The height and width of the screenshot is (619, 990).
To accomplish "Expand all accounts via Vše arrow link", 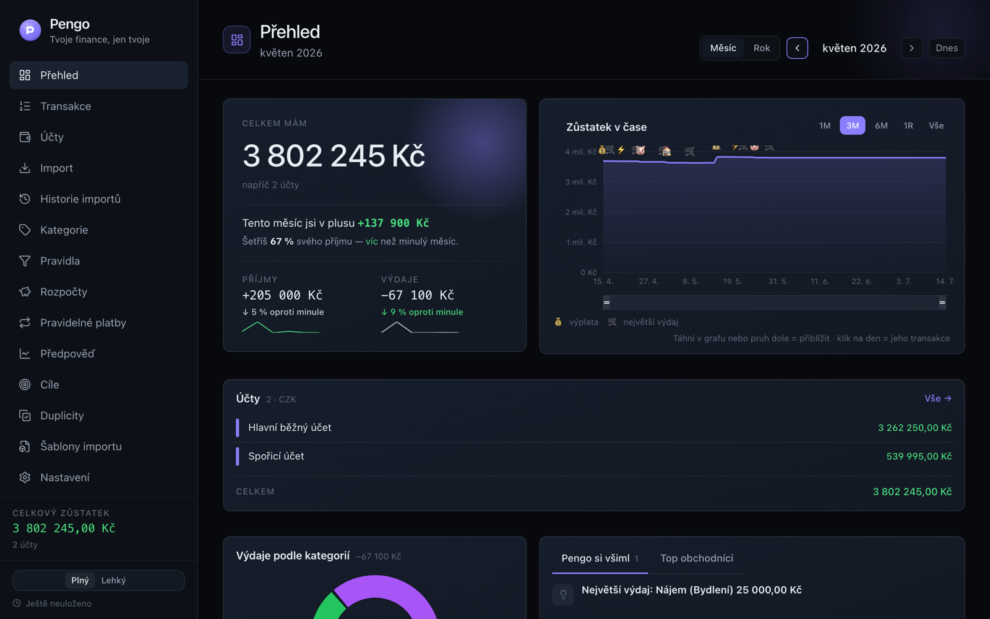I will [938, 399].
